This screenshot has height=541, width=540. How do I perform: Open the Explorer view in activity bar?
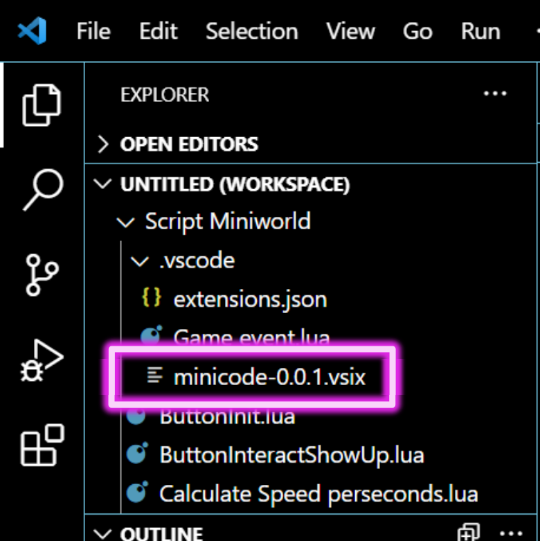tap(42, 105)
